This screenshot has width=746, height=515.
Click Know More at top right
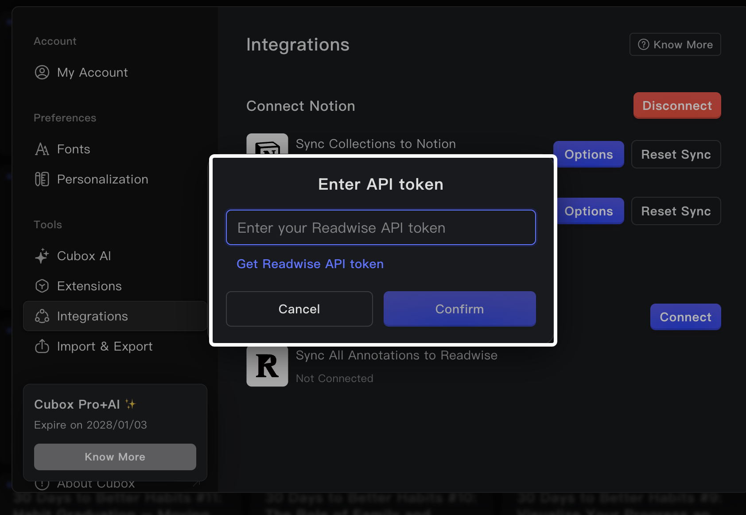coord(675,45)
